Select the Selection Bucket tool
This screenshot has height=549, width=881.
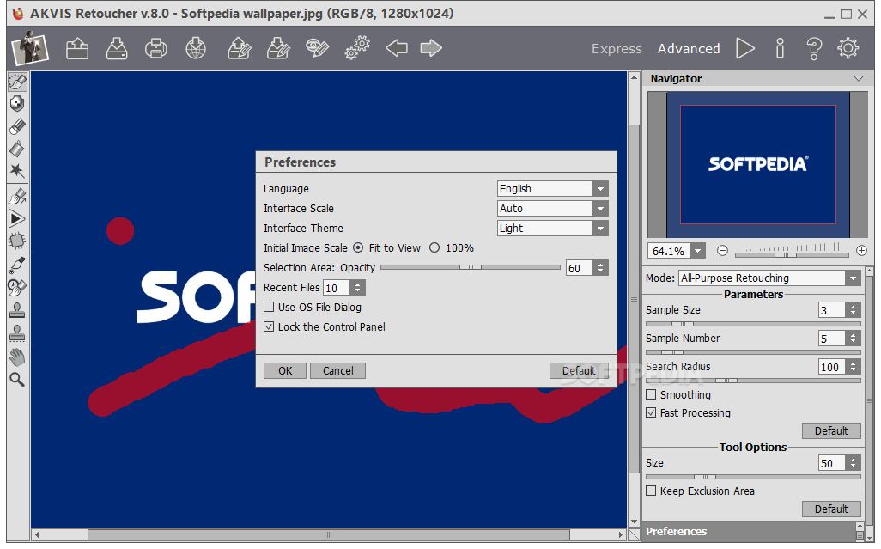coord(17,149)
